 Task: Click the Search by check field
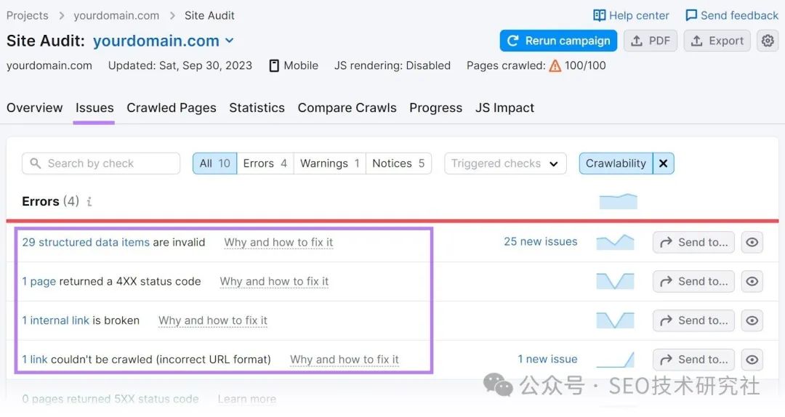(101, 163)
